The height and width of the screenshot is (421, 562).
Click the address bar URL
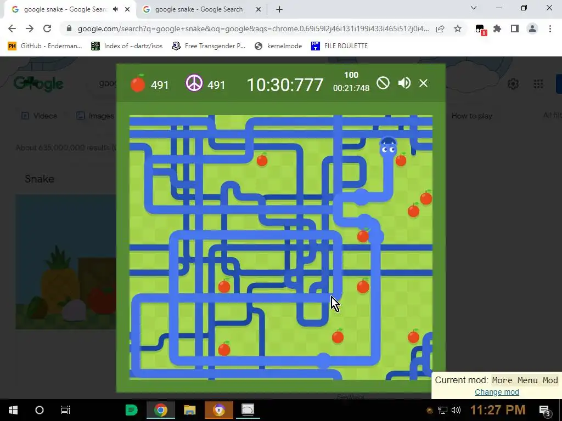point(253,29)
